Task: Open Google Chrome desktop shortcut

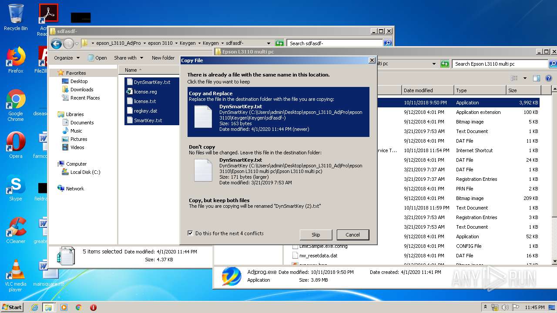Action: pyautogui.click(x=16, y=105)
